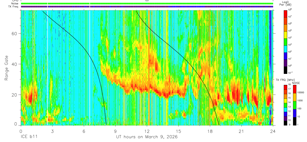The width and height of the screenshot is (307, 142).
Task: Click the 'Noise' row label
Action: 15,4
